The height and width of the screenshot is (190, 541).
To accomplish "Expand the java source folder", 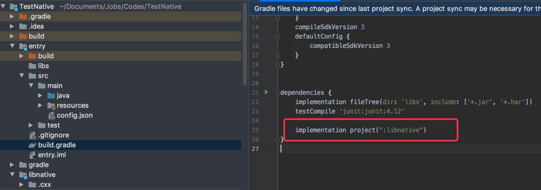I will click(x=40, y=96).
